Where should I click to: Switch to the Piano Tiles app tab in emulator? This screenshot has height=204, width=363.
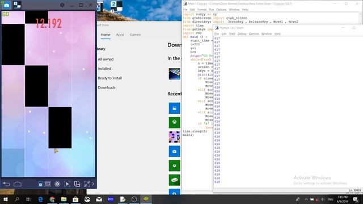tap(17, 5)
